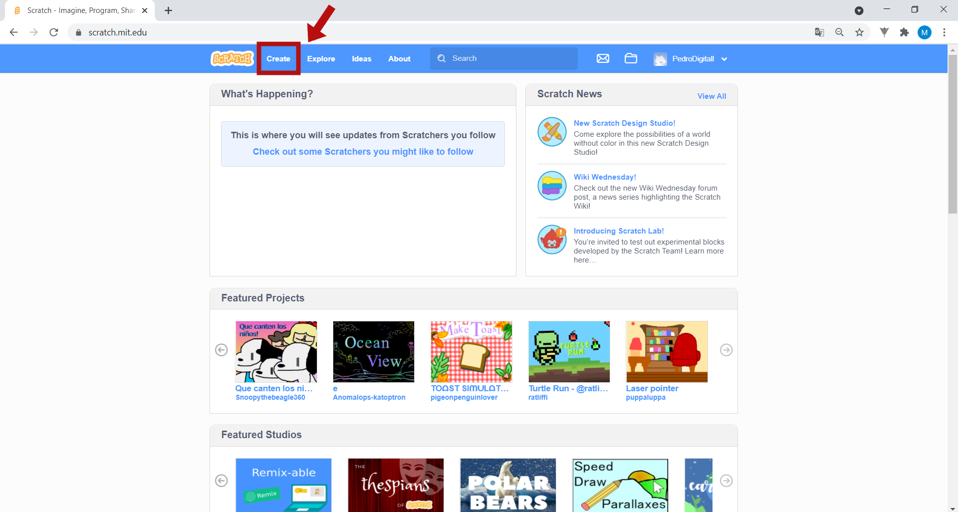Open Introducing Scratch Lab! news link

click(x=618, y=231)
